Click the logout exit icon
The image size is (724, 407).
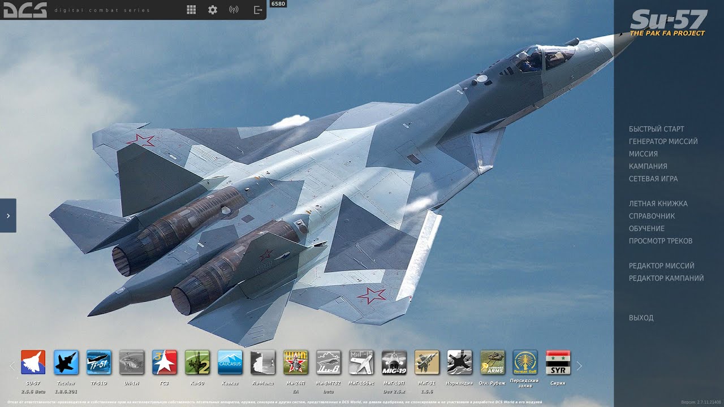(258, 10)
